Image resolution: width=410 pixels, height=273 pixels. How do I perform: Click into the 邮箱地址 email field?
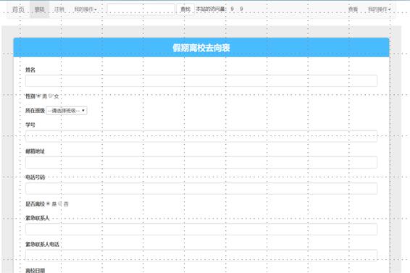[201, 162]
